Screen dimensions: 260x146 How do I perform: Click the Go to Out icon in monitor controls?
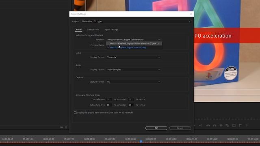[200, 125]
